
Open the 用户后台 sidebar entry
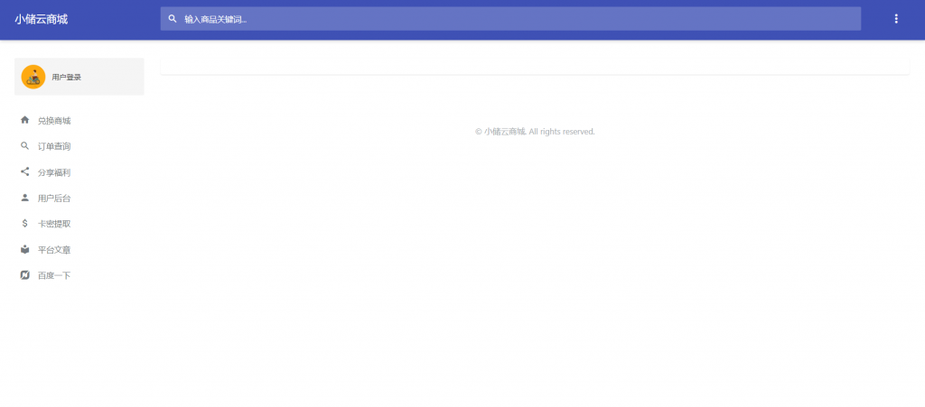pos(54,198)
